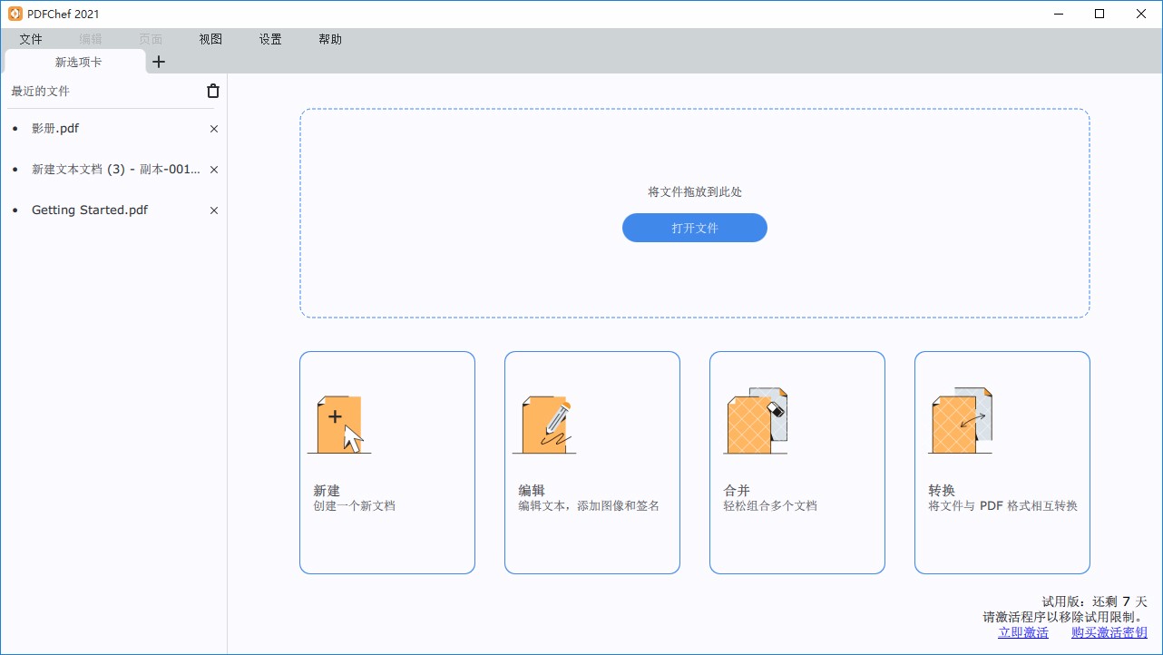Launch the 转换 tool for format conversion
Image resolution: width=1163 pixels, height=655 pixels.
point(1002,463)
